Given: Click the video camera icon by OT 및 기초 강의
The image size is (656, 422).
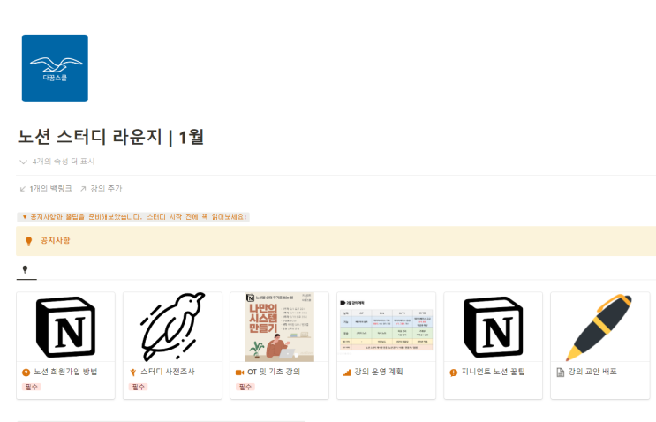Looking at the screenshot, I should pos(240,373).
